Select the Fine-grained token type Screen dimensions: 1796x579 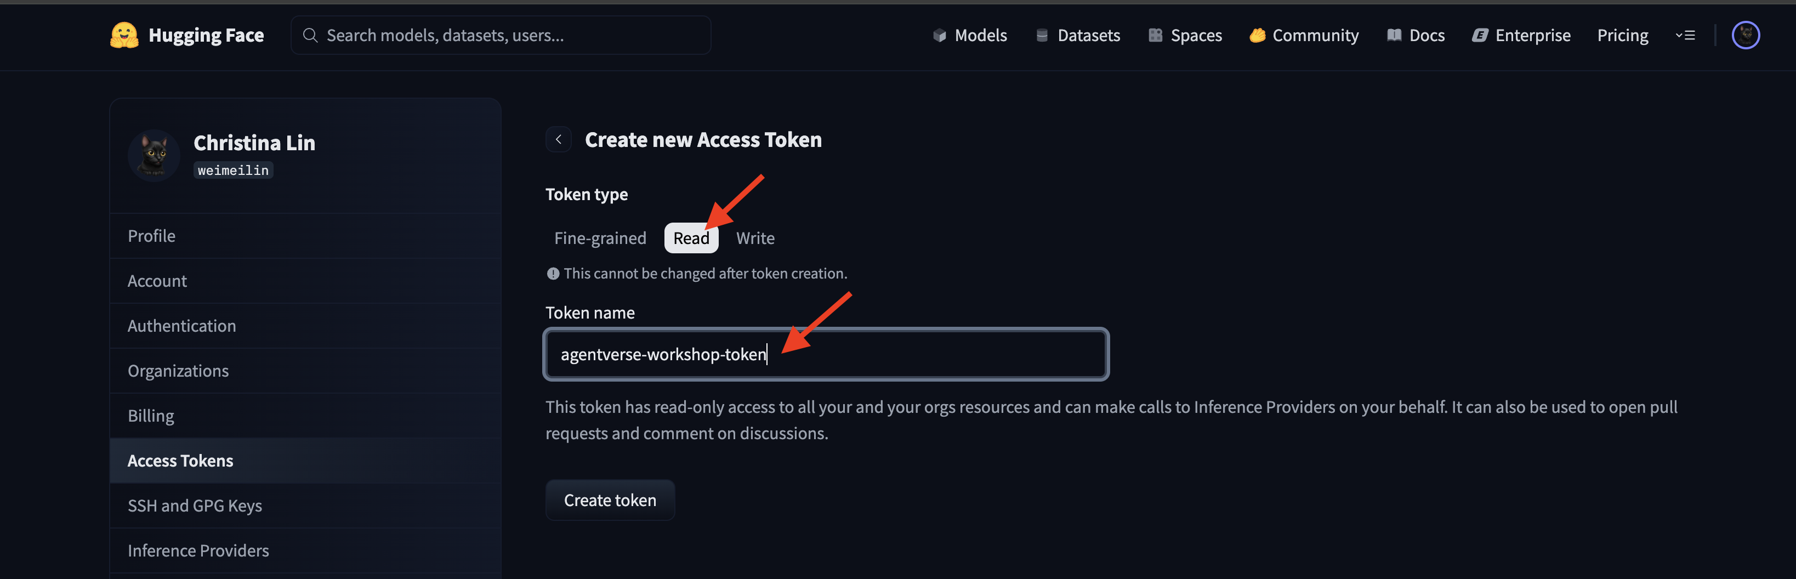tap(600, 238)
